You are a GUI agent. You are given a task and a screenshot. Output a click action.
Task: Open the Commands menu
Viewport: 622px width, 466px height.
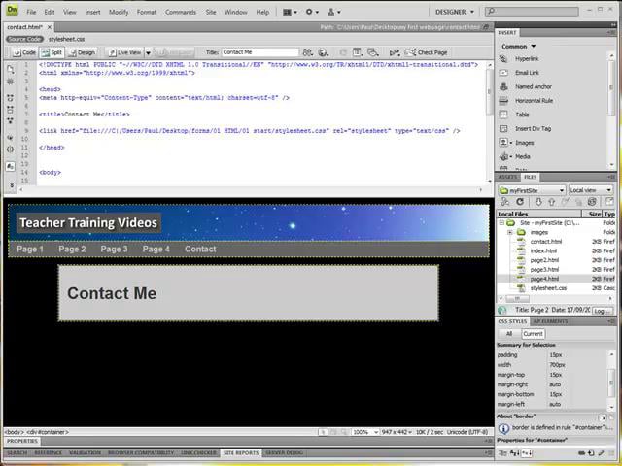tap(181, 12)
